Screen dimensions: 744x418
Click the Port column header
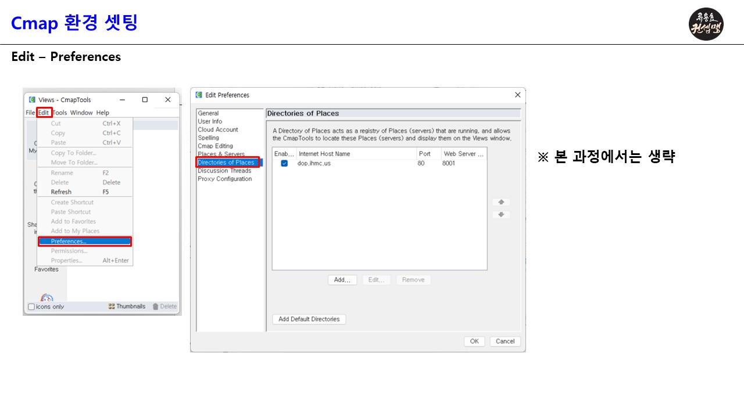pos(428,154)
